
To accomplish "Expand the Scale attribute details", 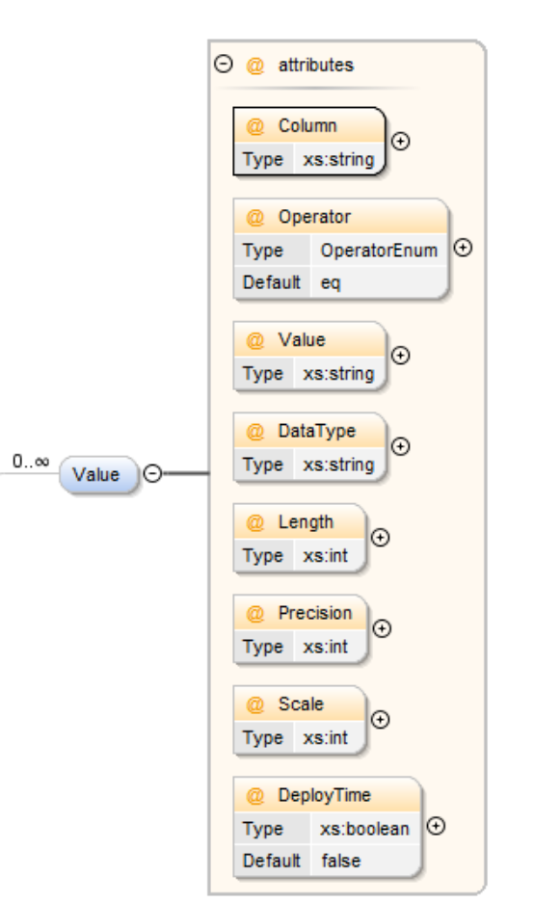I will 380,719.
